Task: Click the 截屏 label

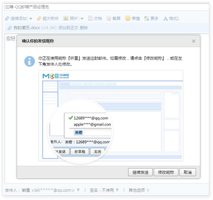Action: (x=116, y=18)
